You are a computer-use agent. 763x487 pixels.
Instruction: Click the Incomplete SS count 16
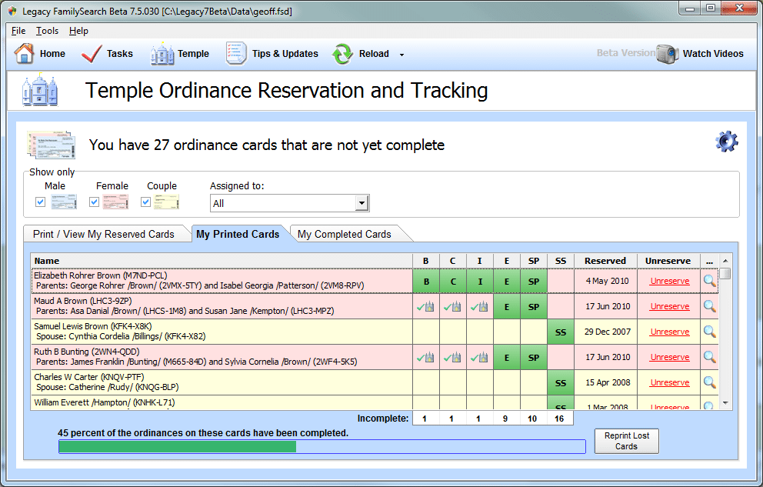[560, 419]
